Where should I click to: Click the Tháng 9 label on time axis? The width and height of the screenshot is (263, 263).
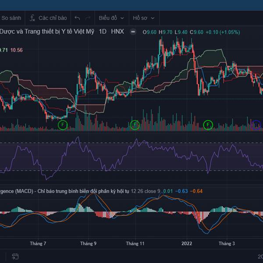coord(89,243)
